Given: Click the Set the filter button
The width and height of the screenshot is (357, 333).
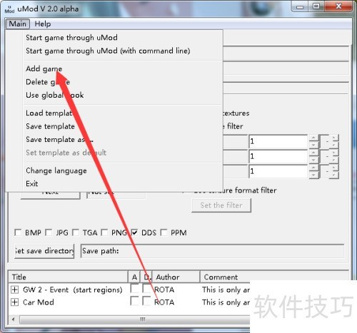Looking at the screenshot, I should pyautogui.click(x=221, y=205).
